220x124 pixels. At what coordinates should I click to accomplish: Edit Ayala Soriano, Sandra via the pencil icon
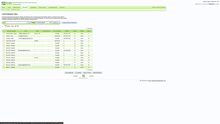point(4,33)
